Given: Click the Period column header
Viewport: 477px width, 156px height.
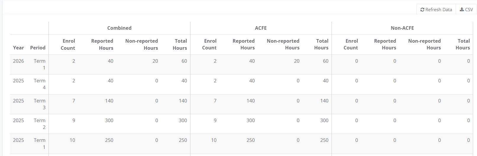Looking at the screenshot, I should point(38,48).
